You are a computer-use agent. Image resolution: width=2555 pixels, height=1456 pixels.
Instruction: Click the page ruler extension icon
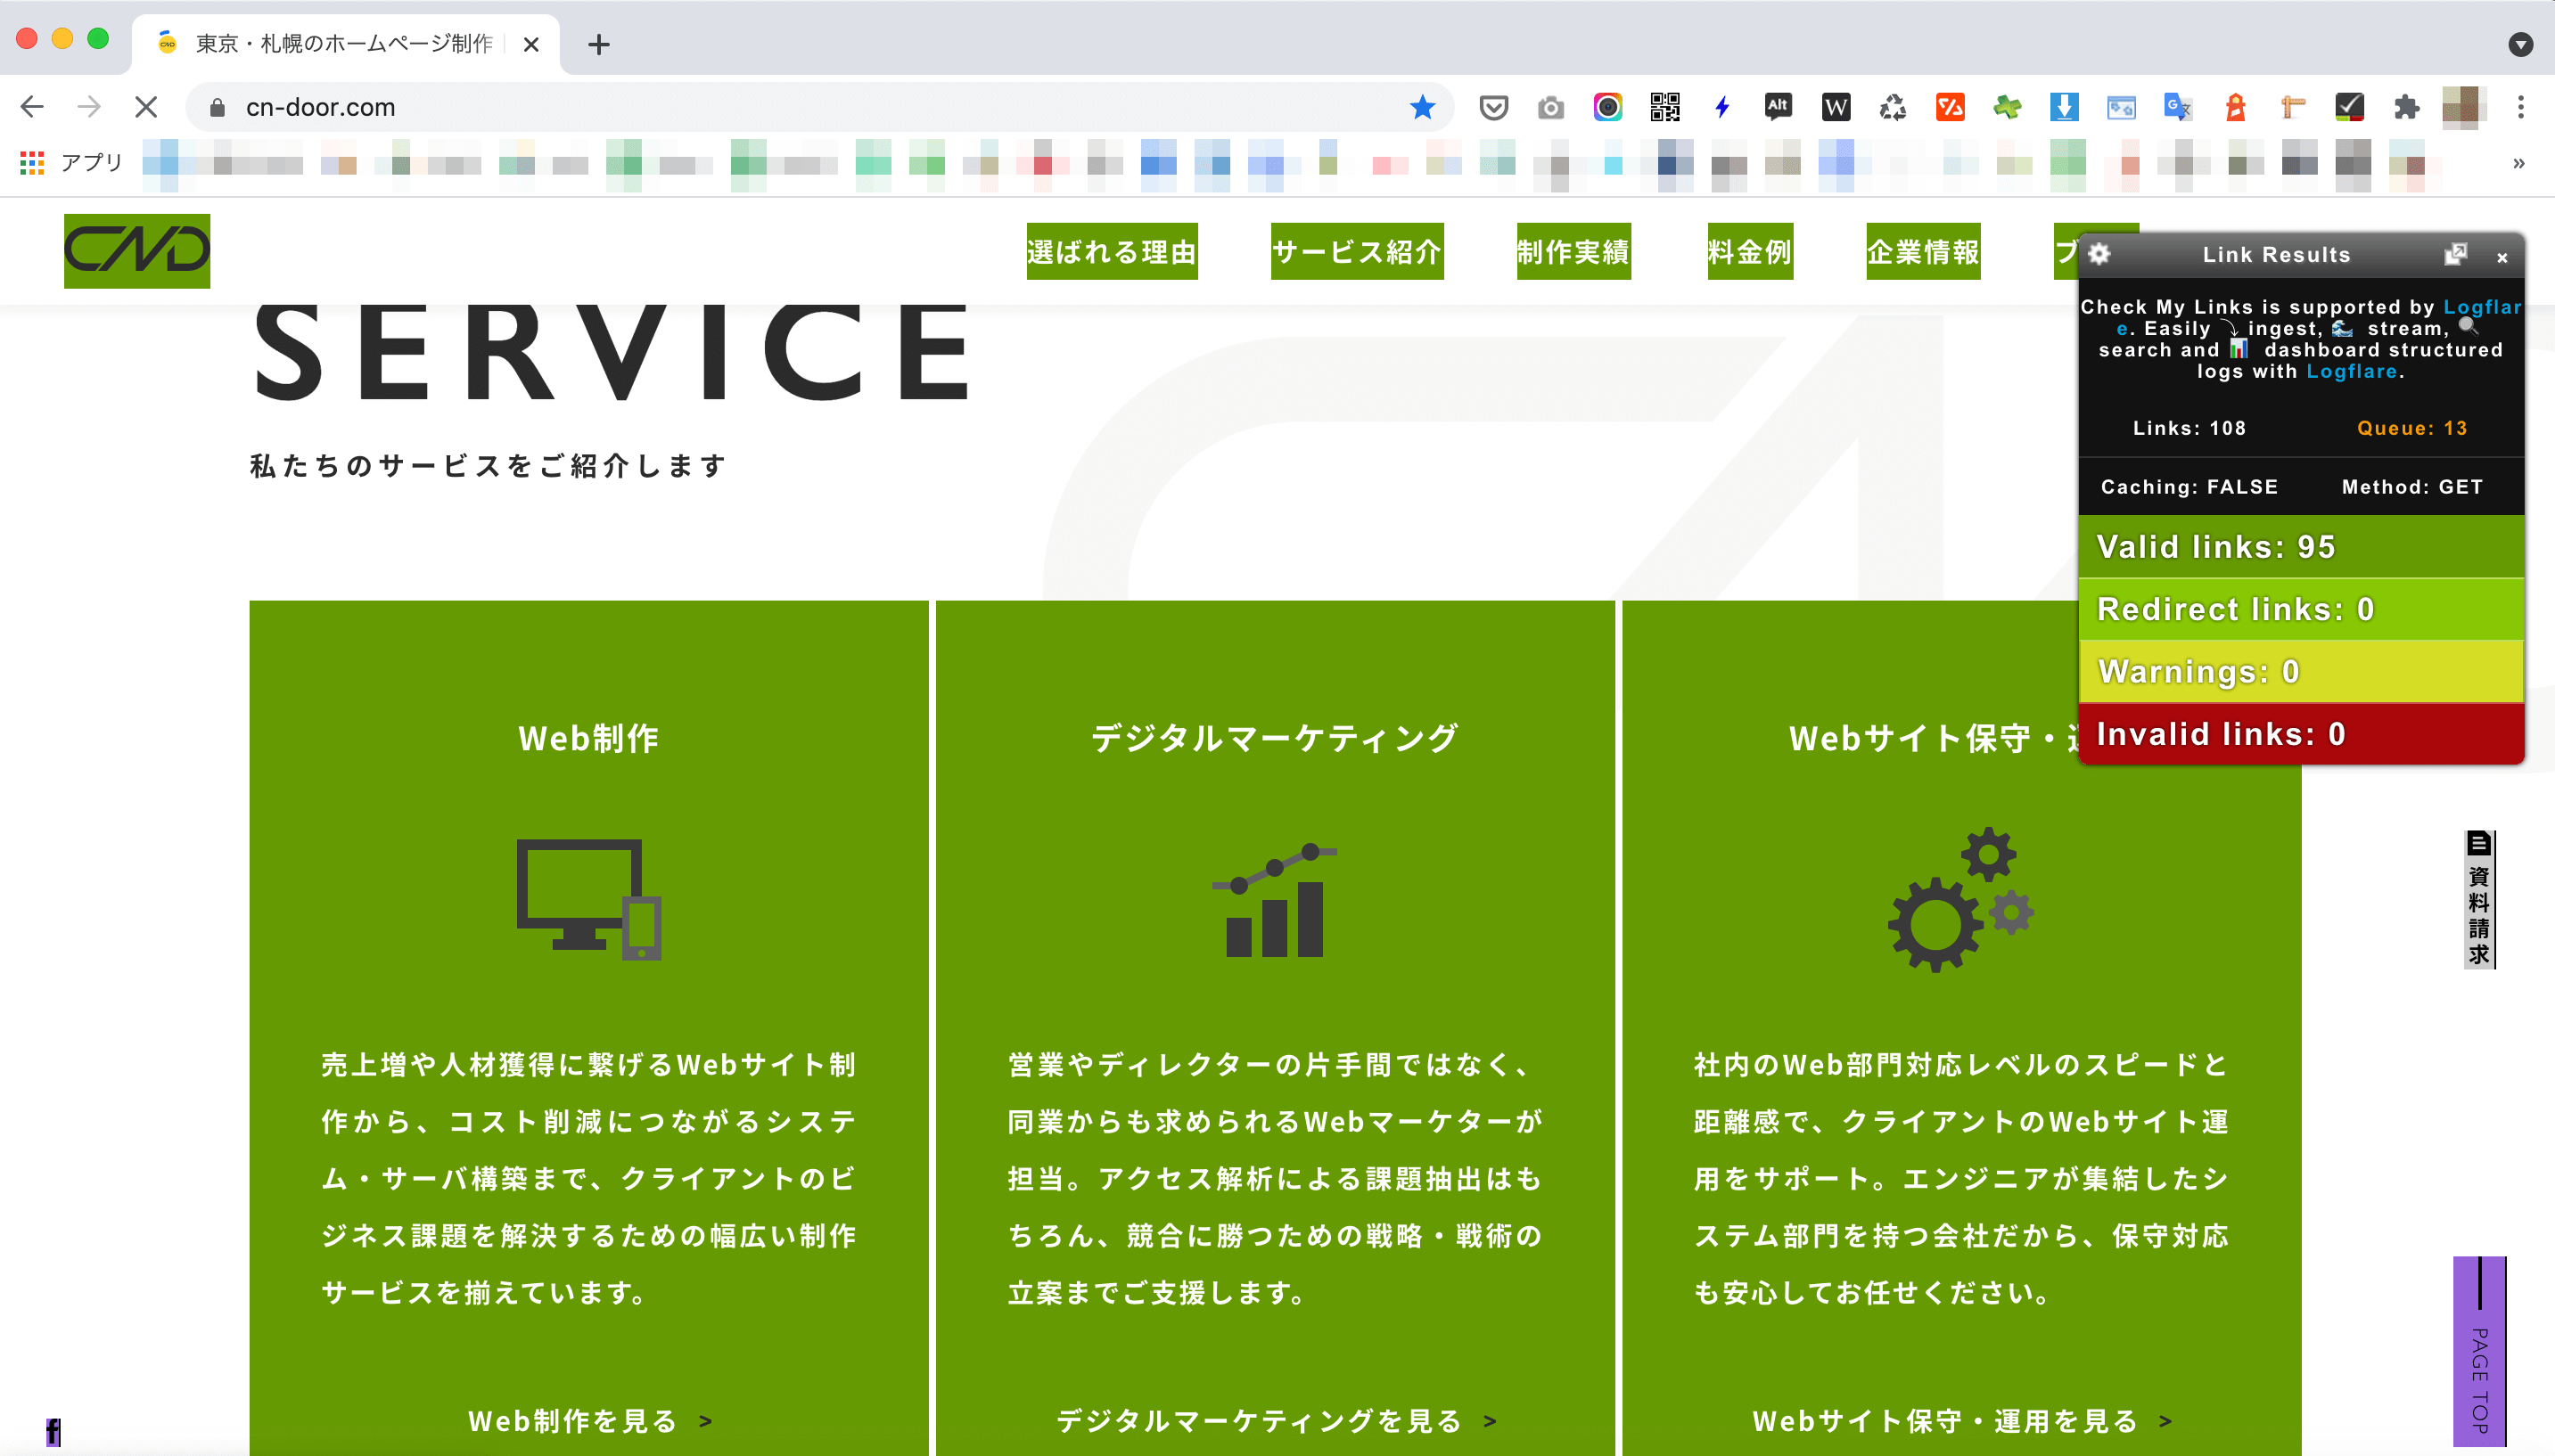point(2292,107)
